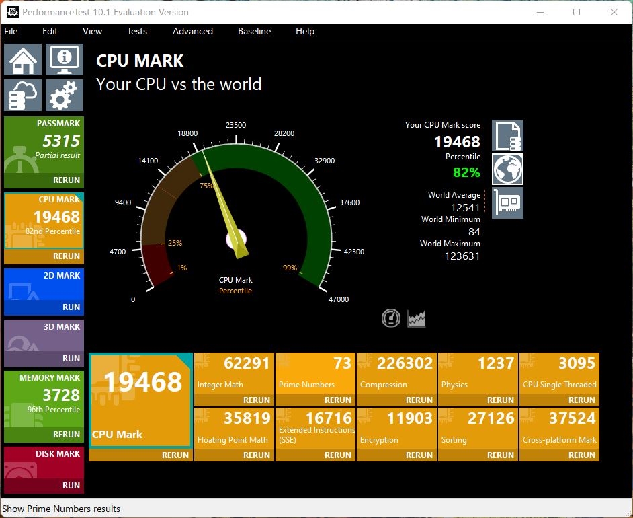The width and height of the screenshot is (633, 518).
Task: Rerun the Extended Instructions (SSE) test
Action: pos(316,455)
